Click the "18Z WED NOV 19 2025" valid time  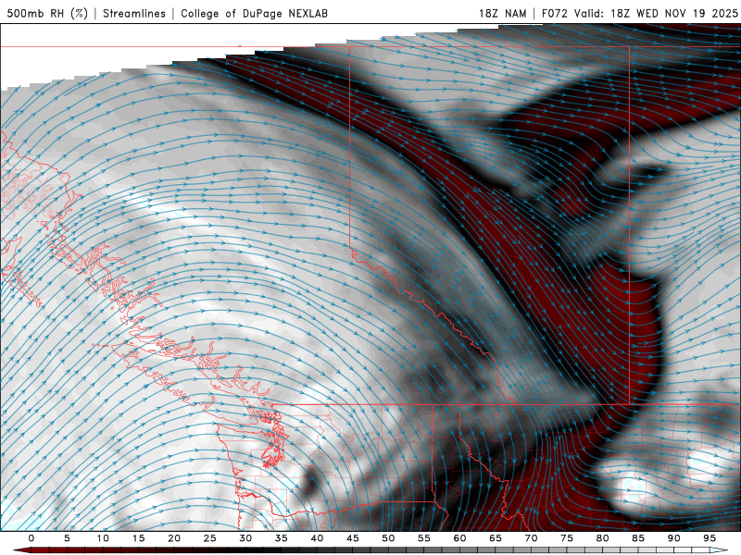[x=674, y=13]
